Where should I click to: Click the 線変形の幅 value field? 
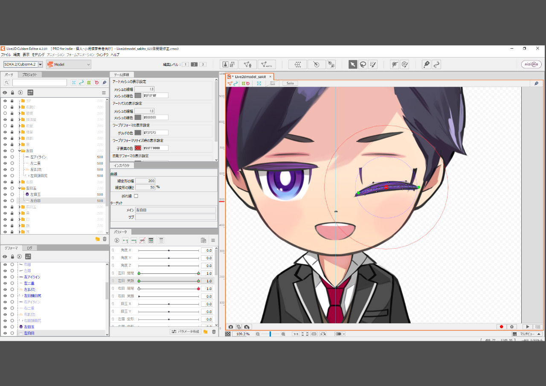click(x=145, y=181)
